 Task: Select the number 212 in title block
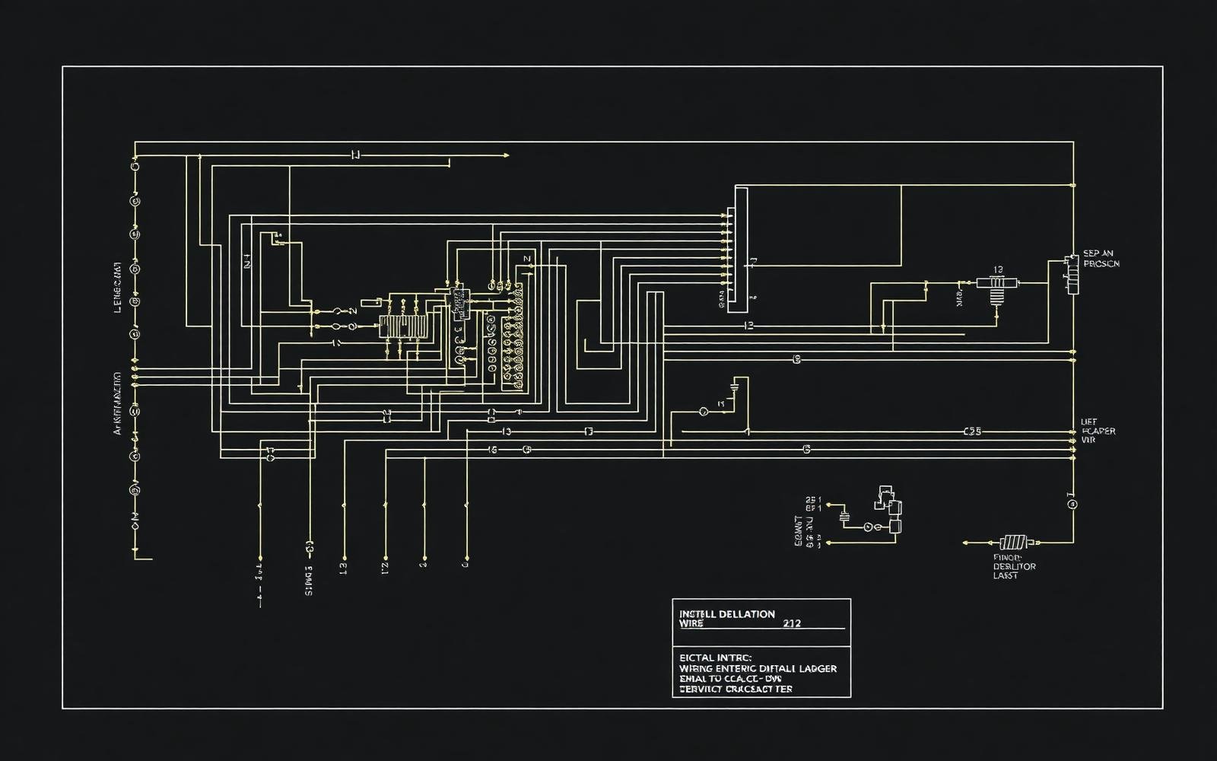791,623
